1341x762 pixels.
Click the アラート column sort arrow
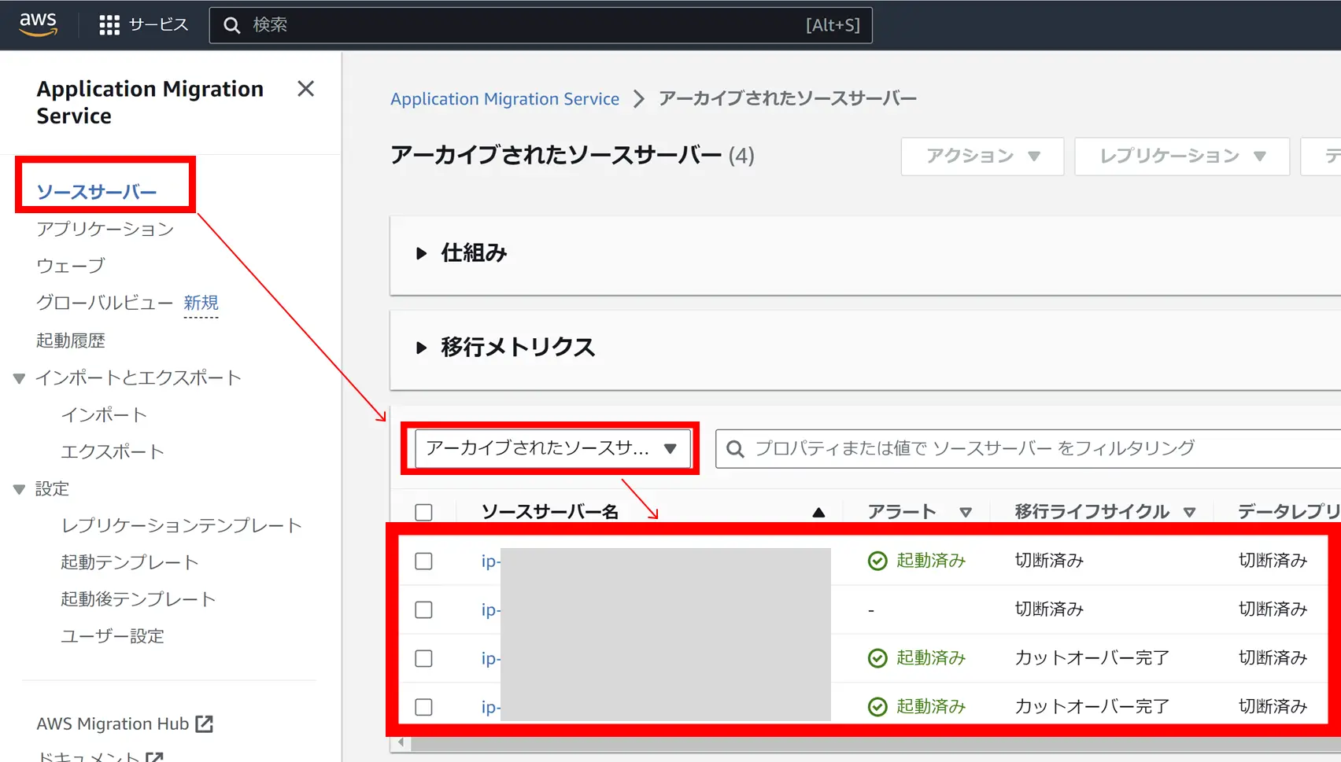pos(966,512)
